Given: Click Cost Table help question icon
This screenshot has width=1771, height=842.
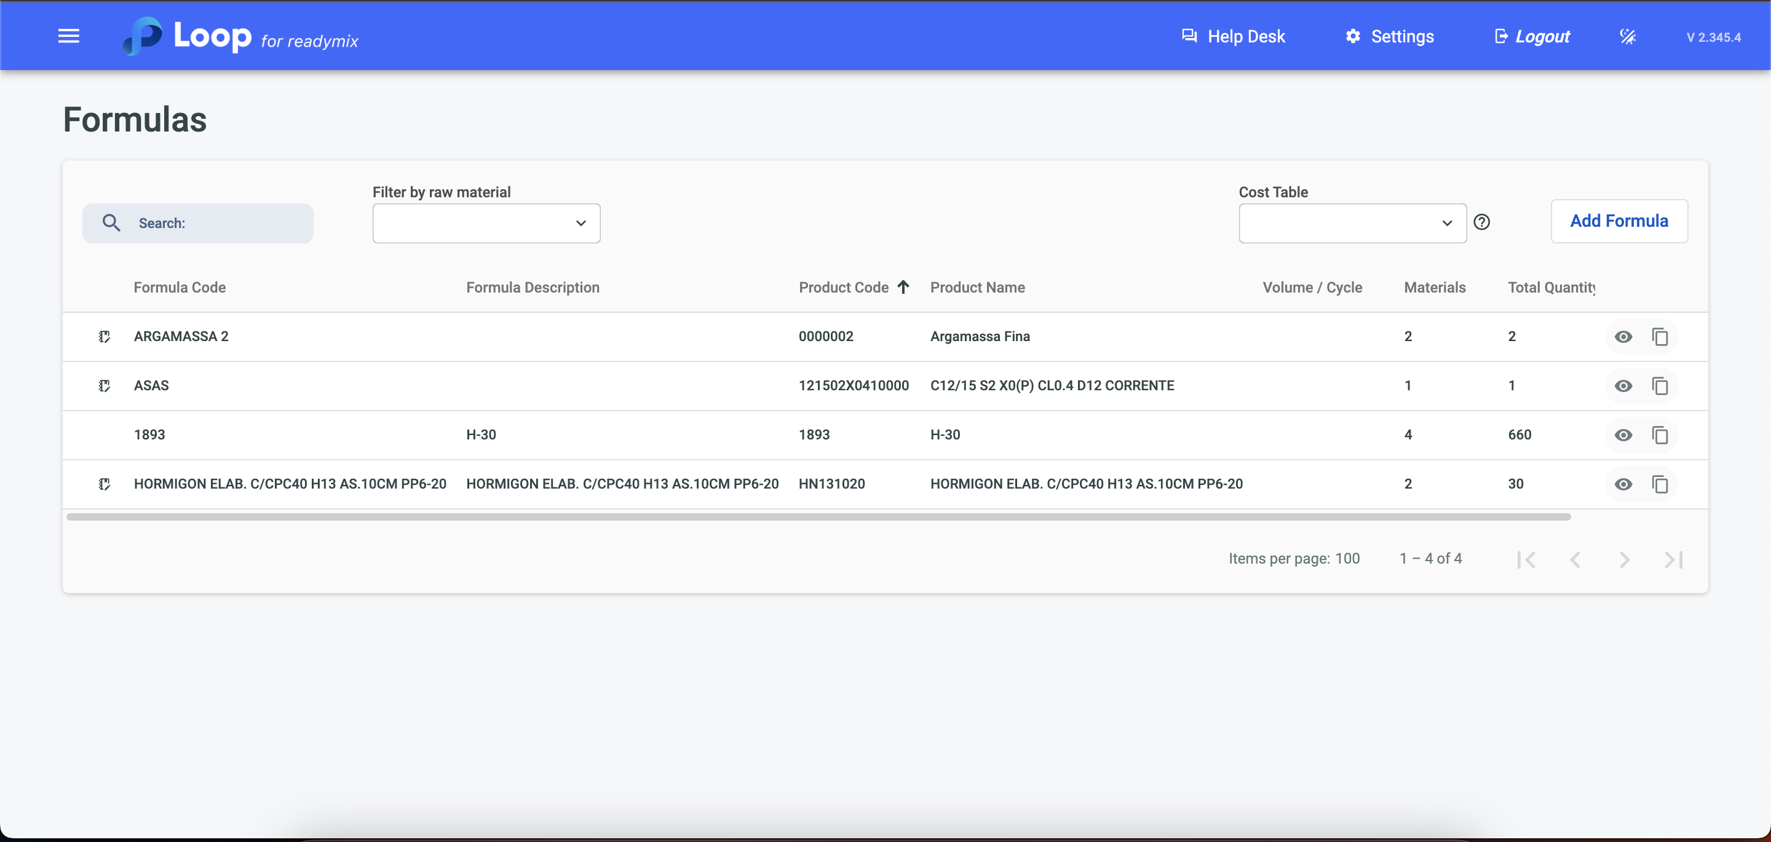Looking at the screenshot, I should [x=1481, y=222].
